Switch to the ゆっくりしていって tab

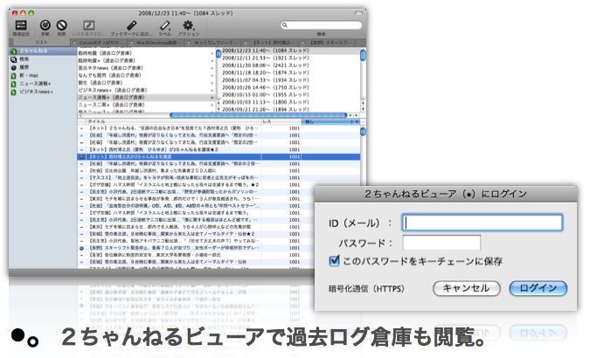click(214, 43)
